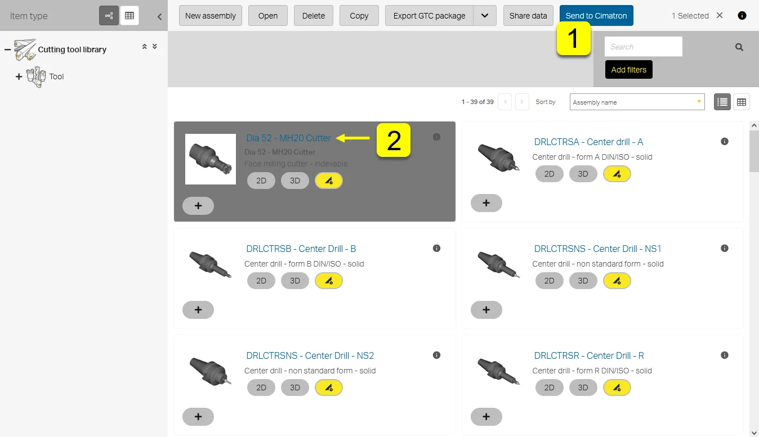Image resolution: width=759 pixels, height=437 pixels.
Task: Open the Sort by Assembly name dropdown
Action: pos(637,102)
